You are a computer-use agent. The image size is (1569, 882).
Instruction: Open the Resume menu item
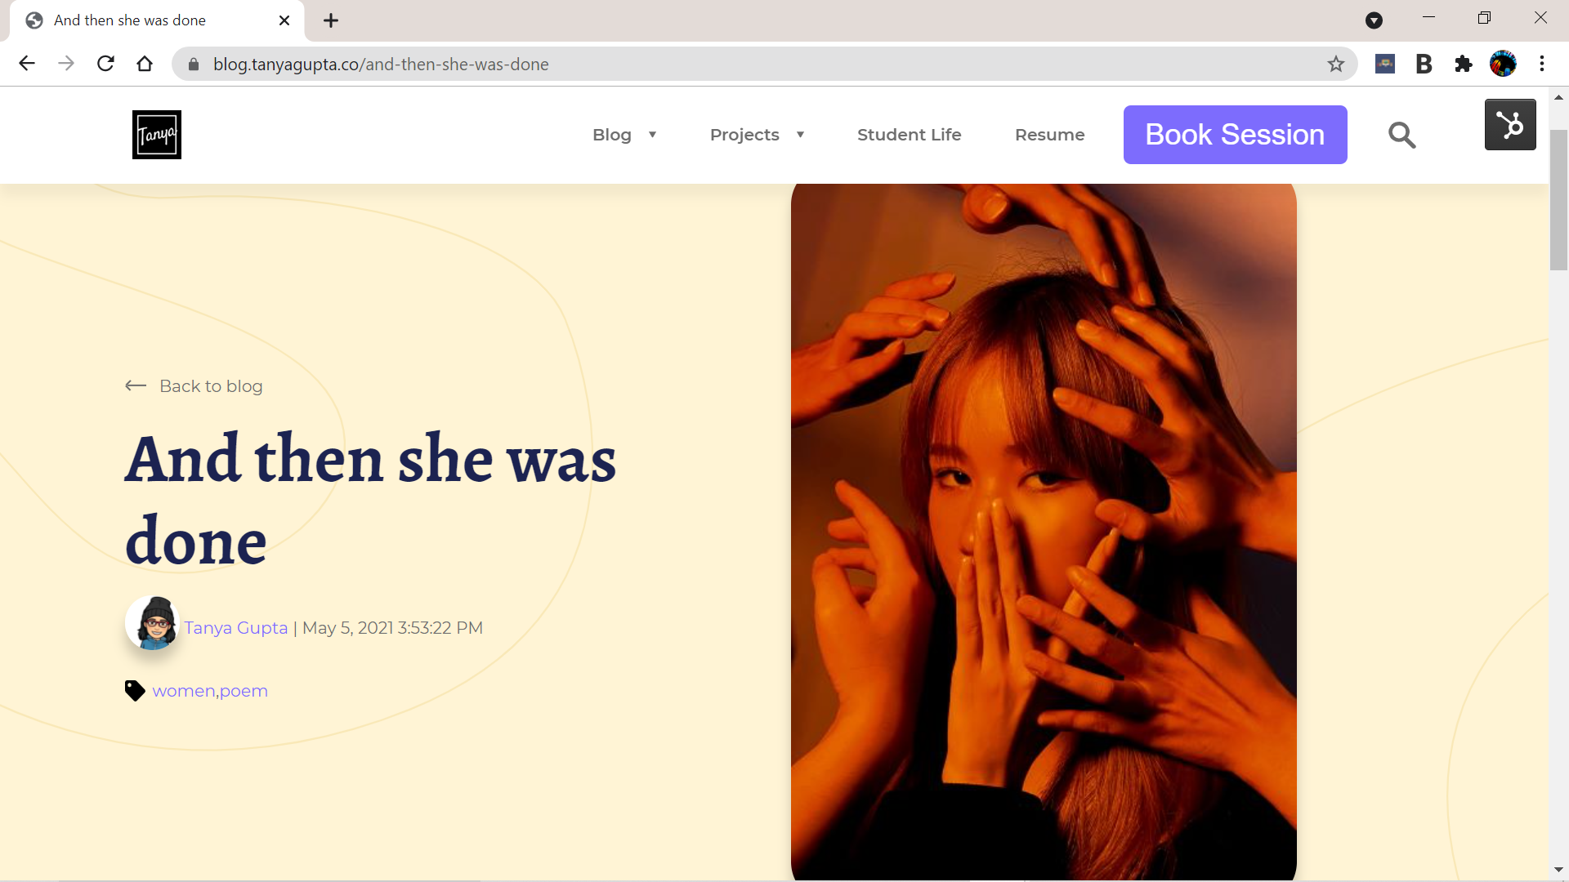click(1049, 135)
